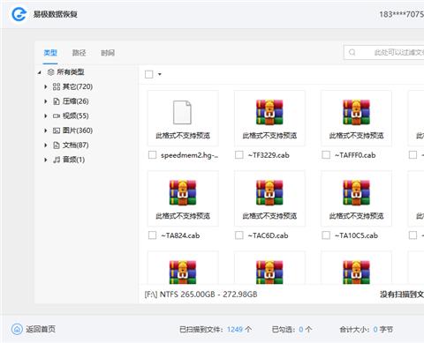This screenshot has width=424, height=343.
Task: Click the 其它(720) grid icon
Action: (x=57, y=86)
